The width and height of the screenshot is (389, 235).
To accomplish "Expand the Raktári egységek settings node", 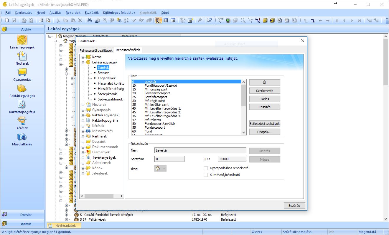I will click(x=83, y=115).
